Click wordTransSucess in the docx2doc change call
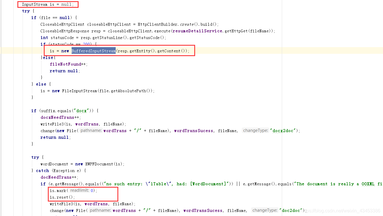The image size is (383, 216). 194,131
